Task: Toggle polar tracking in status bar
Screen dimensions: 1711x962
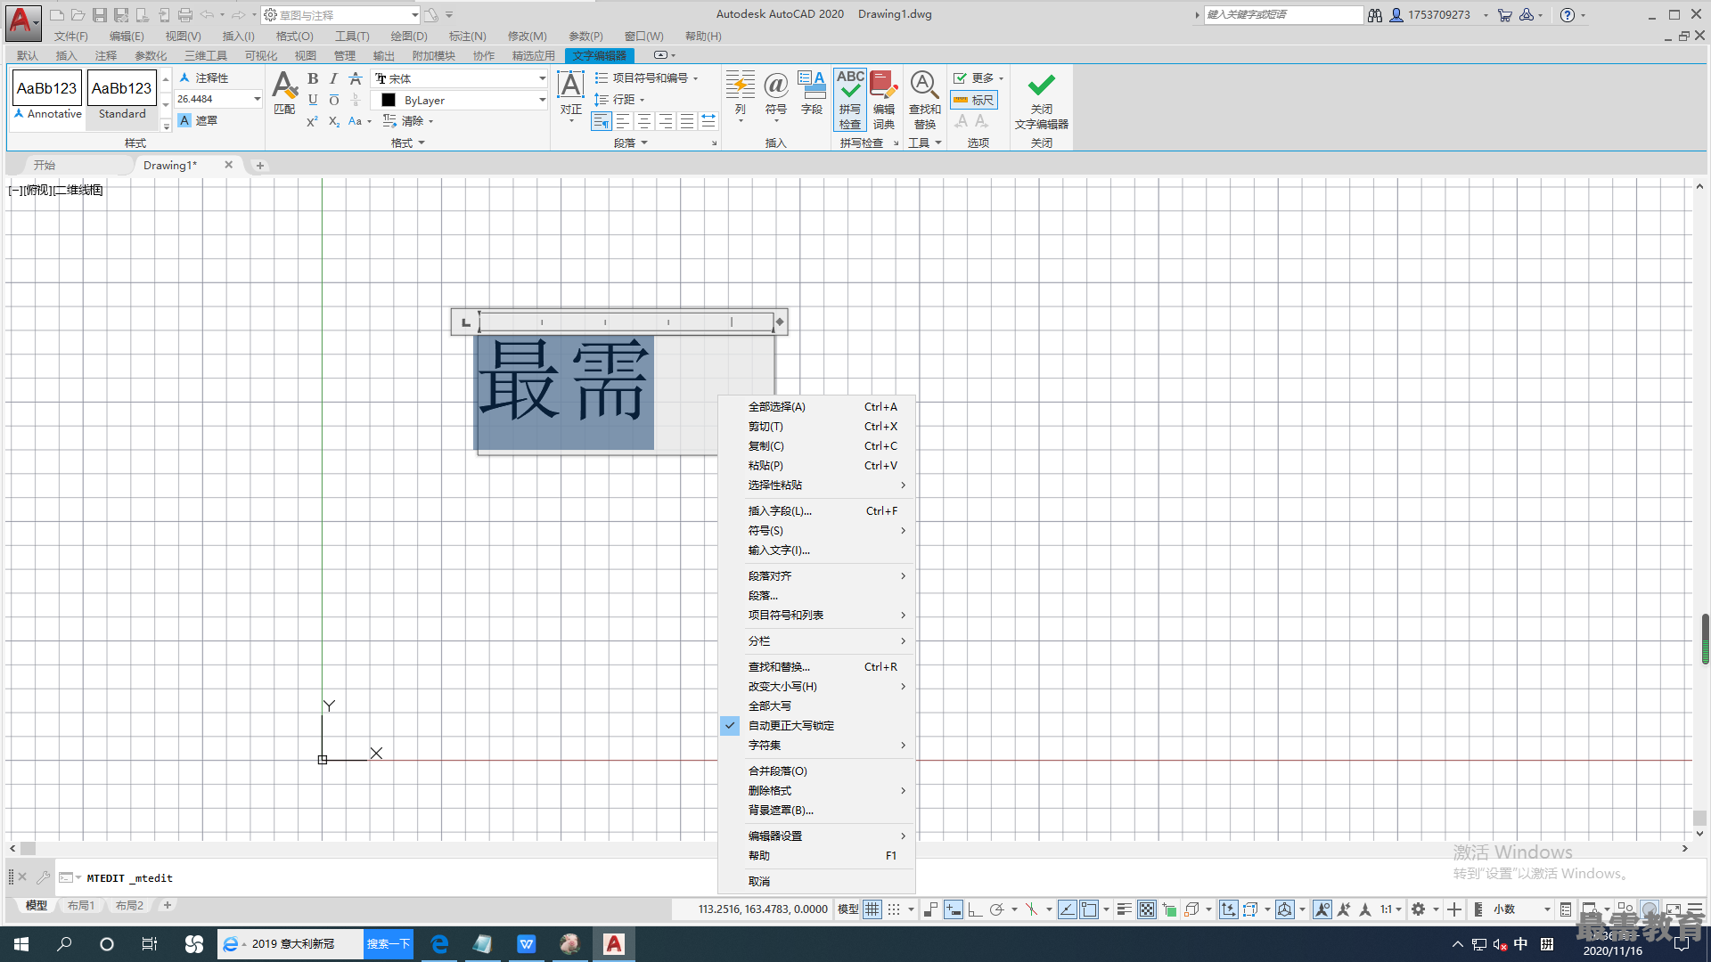Action: [x=996, y=909]
